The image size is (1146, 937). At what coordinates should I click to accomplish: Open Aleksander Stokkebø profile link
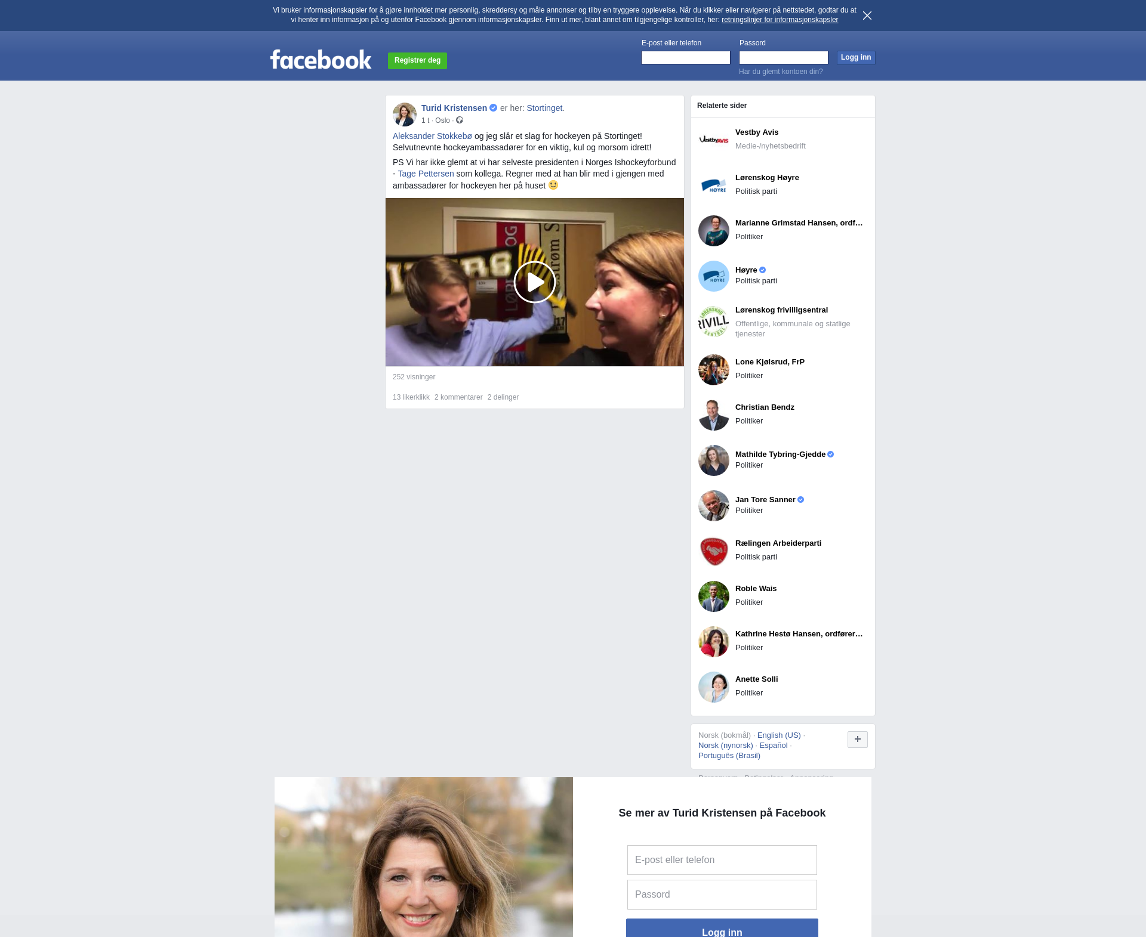tap(432, 136)
